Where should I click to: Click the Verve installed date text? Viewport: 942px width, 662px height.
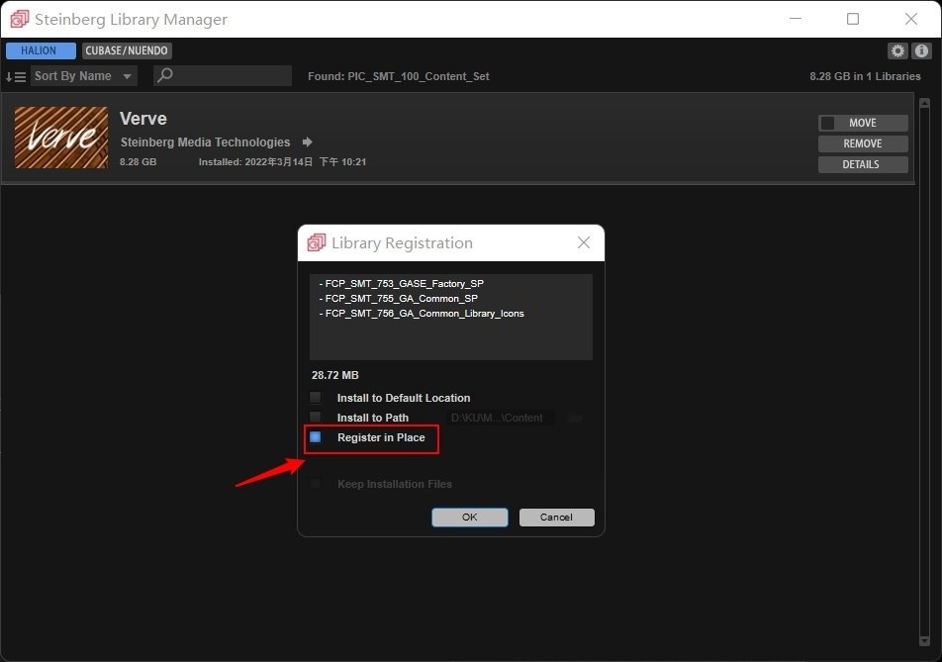[x=282, y=161]
